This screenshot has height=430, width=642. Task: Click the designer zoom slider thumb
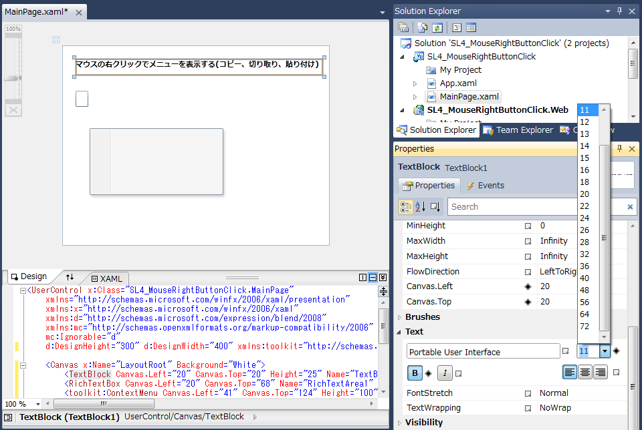point(13,77)
